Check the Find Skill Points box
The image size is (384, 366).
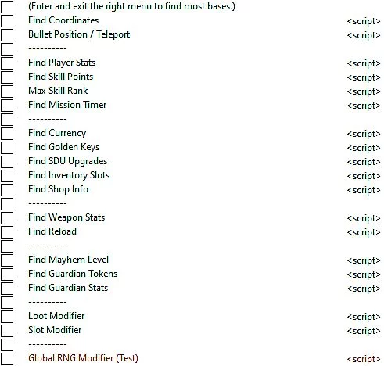tap(7, 77)
